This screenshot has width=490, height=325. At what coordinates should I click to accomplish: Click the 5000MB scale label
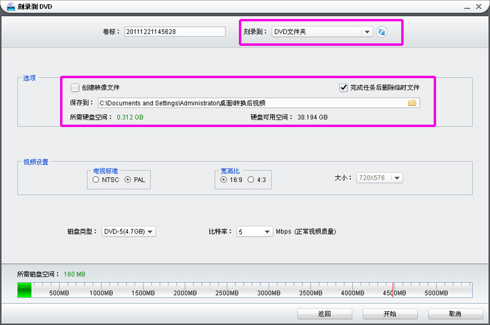pyautogui.click(x=436, y=293)
